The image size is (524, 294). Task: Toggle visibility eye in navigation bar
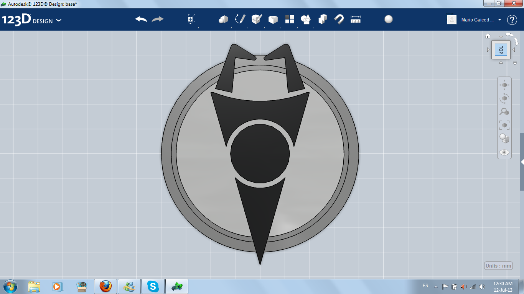tap(504, 152)
